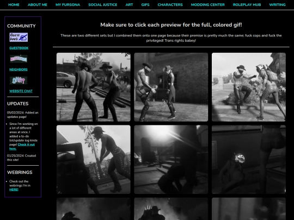This screenshot has height=220, width=294.
Task: Click the UPDATES sidebar heading
Action: pos(18,104)
